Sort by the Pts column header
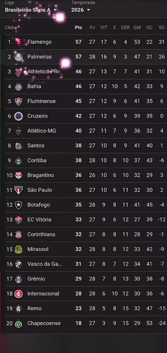Viewport: 167px width, 353px height. (78, 27)
